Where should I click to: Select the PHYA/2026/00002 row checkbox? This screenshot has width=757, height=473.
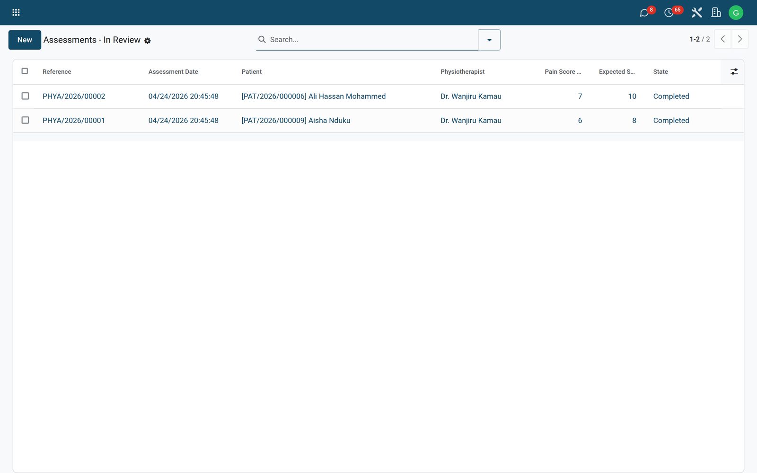[x=25, y=96]
